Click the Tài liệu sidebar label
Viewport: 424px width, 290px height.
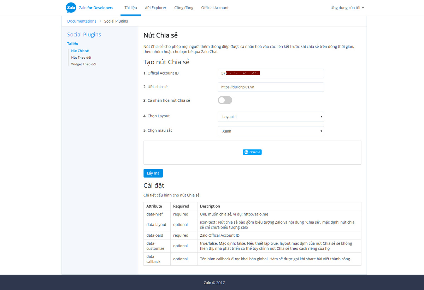coord(72,44)
